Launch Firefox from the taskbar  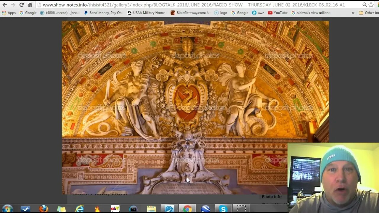[x=44, y=209]
